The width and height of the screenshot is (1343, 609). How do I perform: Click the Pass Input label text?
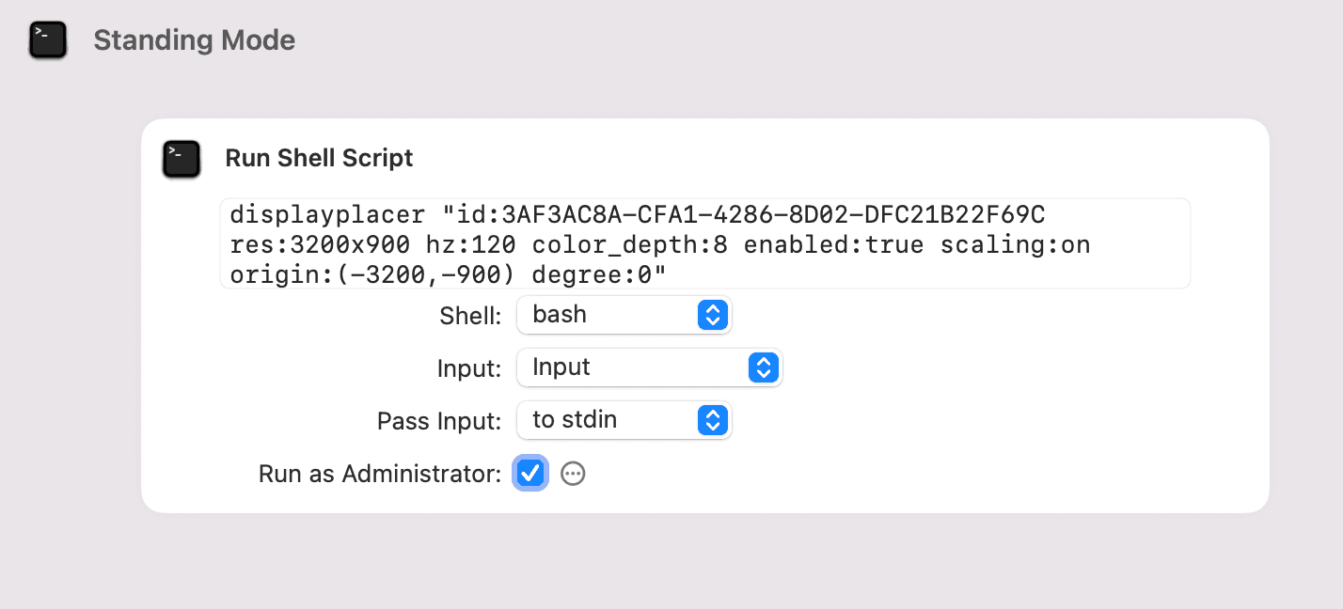pyautogui.click(x=438, y=421)
